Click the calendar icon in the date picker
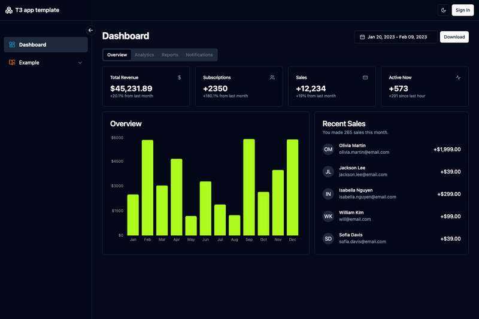The height and width of the screenshot is (319, 479). coord(362,37)
